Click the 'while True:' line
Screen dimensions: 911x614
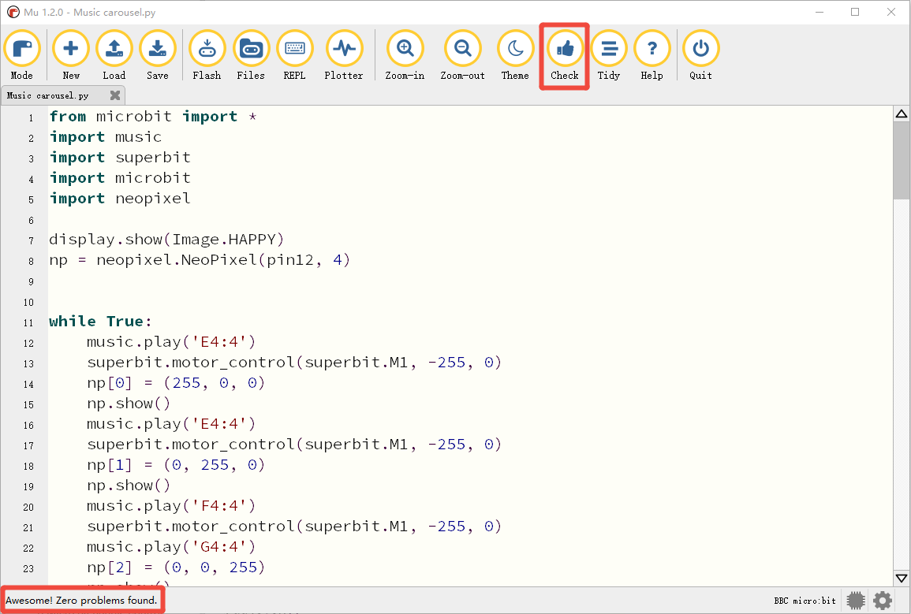(x=100, y=322)
